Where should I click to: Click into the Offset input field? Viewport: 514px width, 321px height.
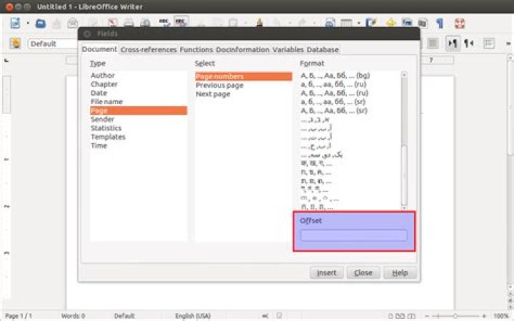point(353,235)
